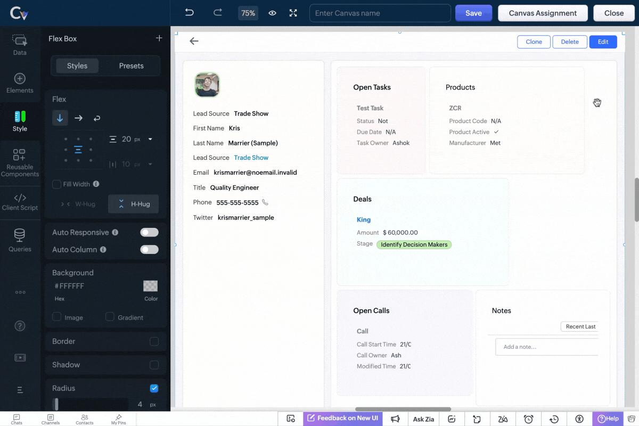The image size is (639, 426).
Task: Open Reusable Components in the sidebar
Action: click(20, 163)
